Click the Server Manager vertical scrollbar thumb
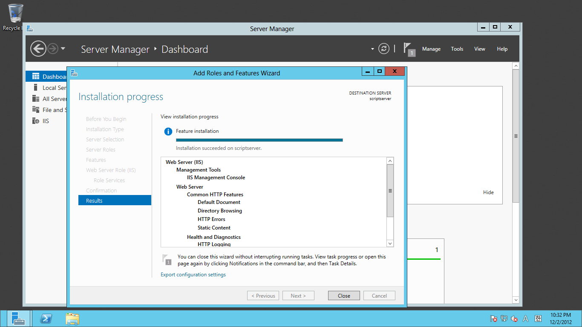This screenshot has height=327, width=582. coord(516,136)
